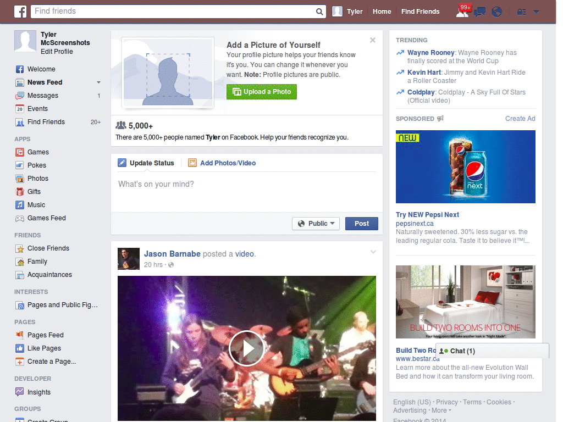Viewport: 563px width, 422px height.
Task: Open friend requests icon with 99+ badge
Action: pyautogui.click(x=462, y=12)
